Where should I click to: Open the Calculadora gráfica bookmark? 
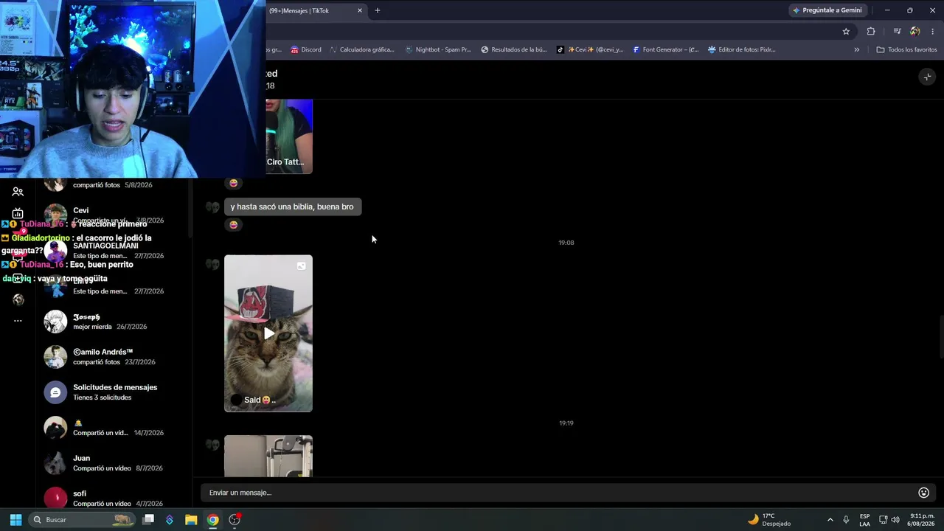click(362, 49)
